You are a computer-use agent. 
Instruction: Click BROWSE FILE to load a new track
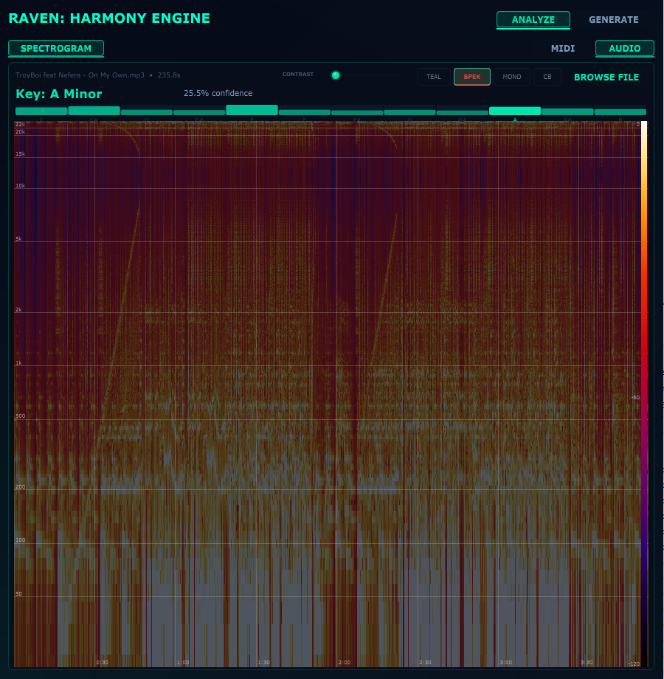[606, 77]
